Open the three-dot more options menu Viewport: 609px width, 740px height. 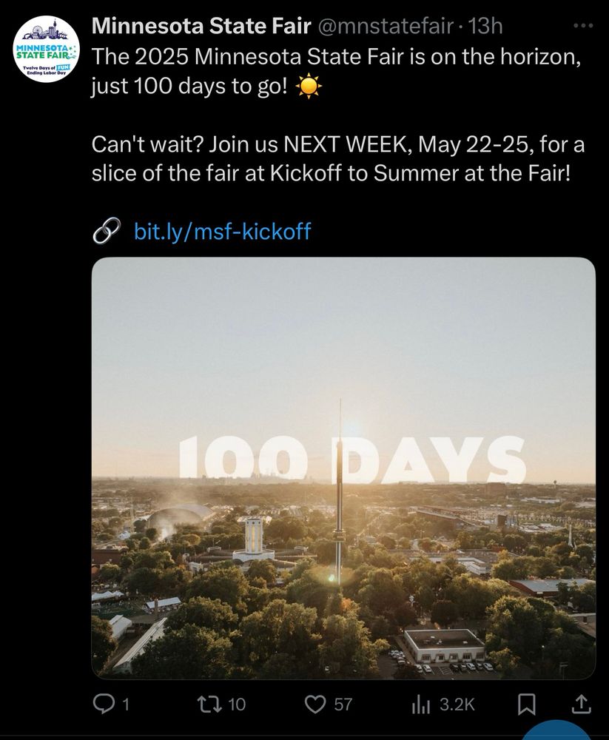pyautogui.click(x=583, y=27)
